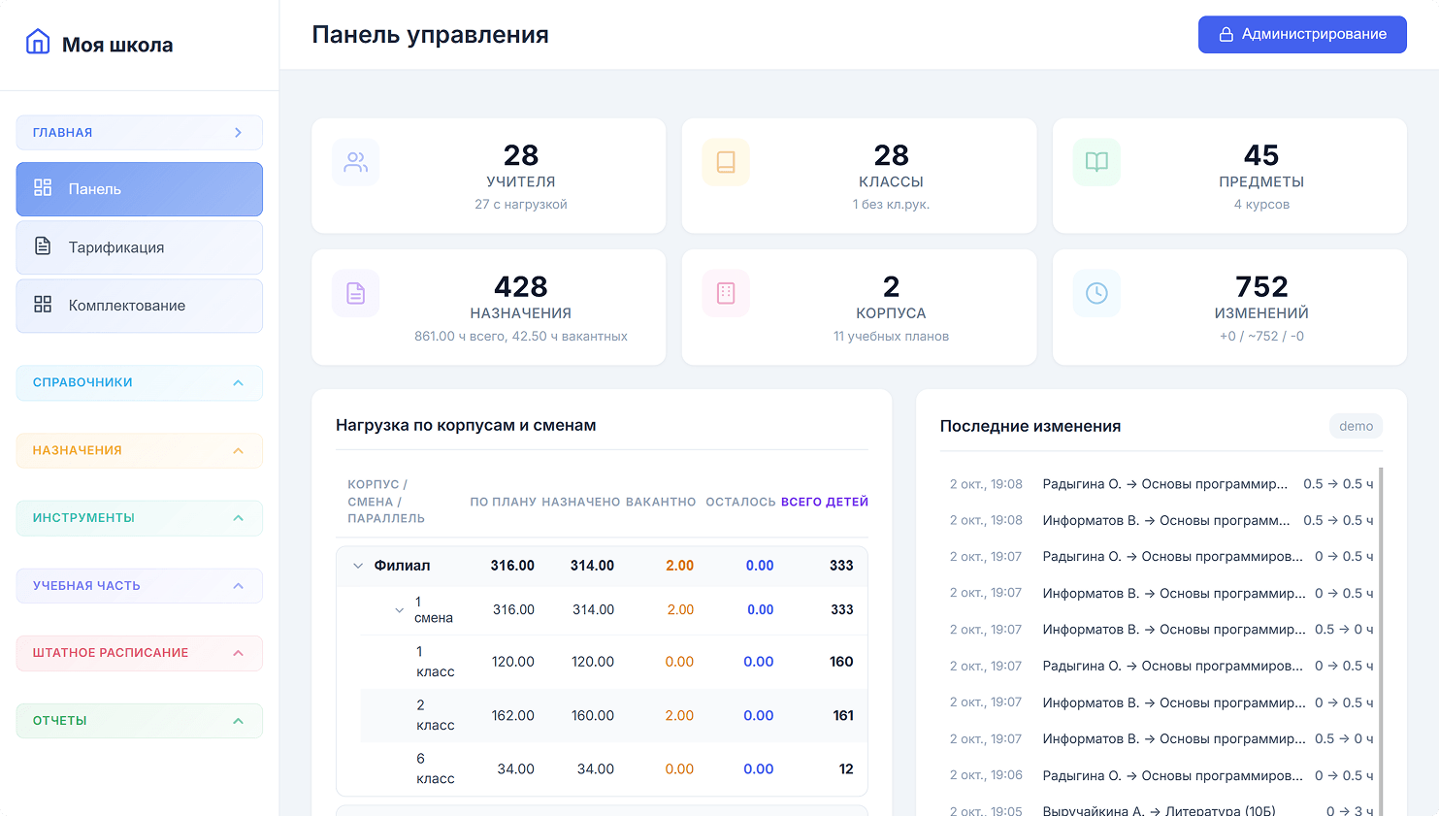Click the 6 класс row label
The height and width of the screenshot is (816, 1439).
tap(435, 768)
